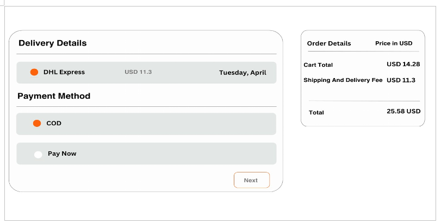Click the Price in USD column header
The image size is (441, 224).
394,43
